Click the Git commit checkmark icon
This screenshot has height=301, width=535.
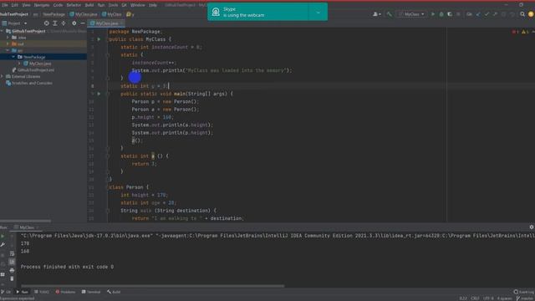487,14
